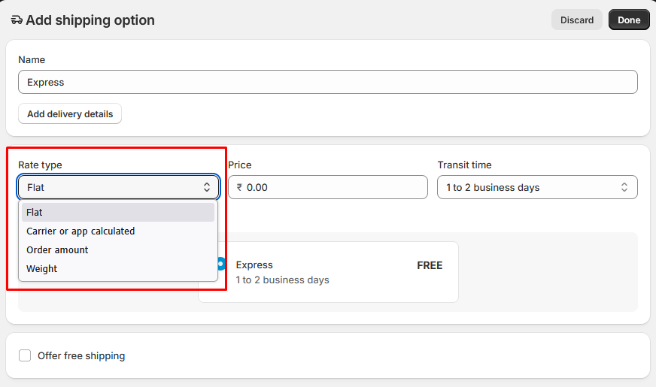Select Weight from the rate type list

42,269
